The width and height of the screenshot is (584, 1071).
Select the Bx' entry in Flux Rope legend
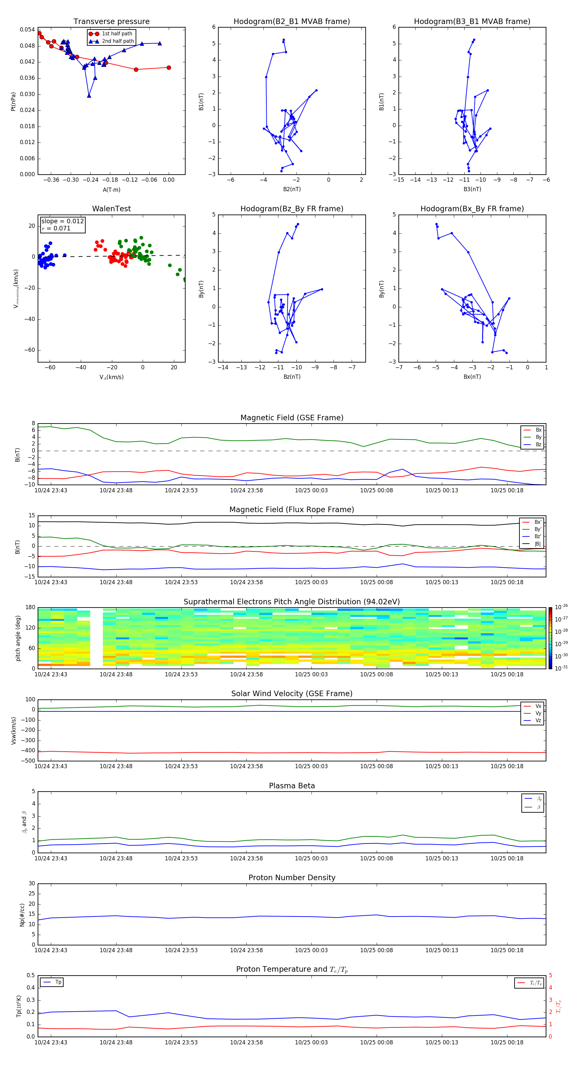pos(532,522)
